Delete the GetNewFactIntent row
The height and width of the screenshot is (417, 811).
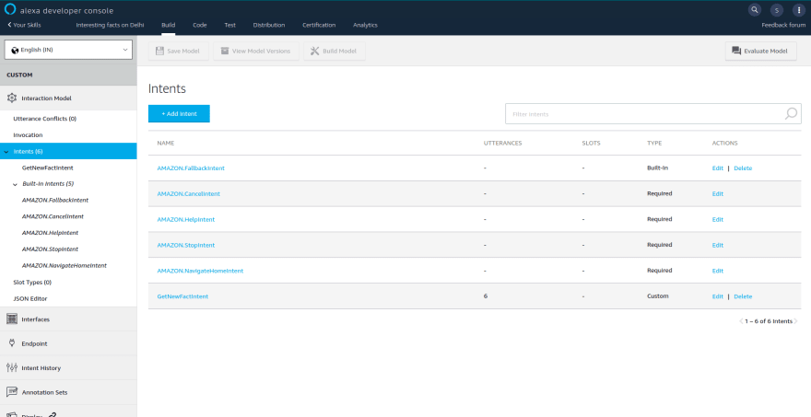[743, 296]
